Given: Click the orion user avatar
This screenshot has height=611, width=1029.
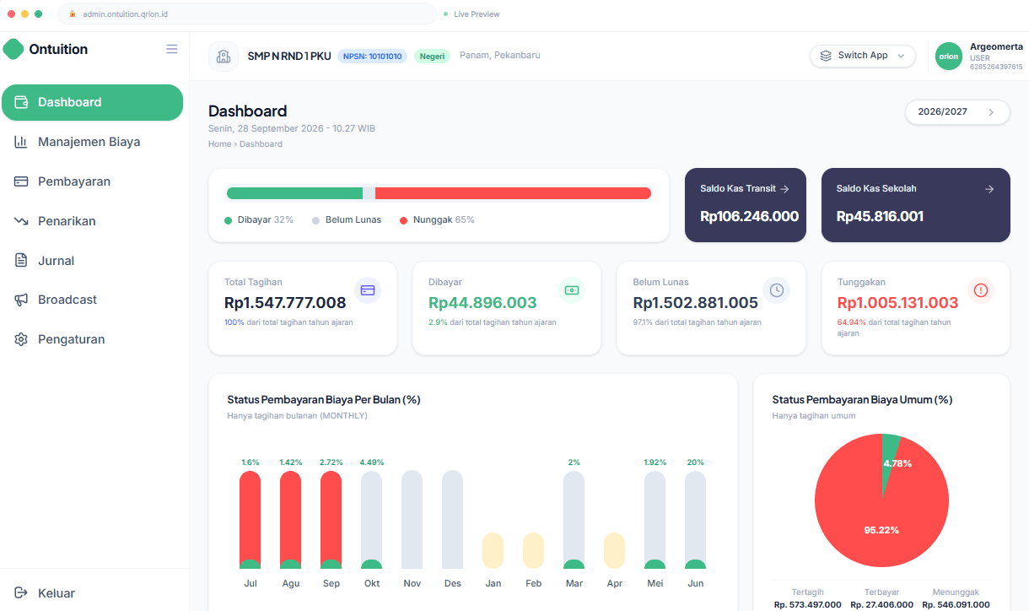Looking at the screenshot, I should pyautogui.click(x=949, y=57).
